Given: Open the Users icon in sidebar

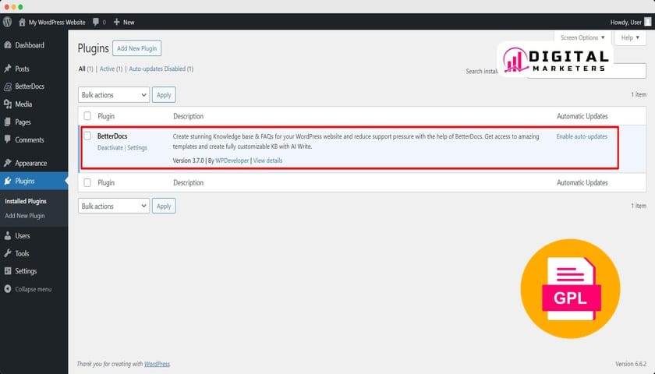Looking at the screenshot, I should 7,235.
